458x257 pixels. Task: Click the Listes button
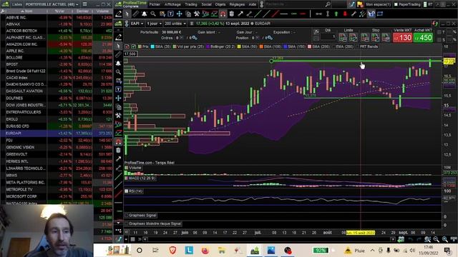coord(17,4)
